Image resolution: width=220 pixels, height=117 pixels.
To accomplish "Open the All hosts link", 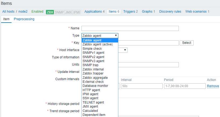I will click(8, 12).
